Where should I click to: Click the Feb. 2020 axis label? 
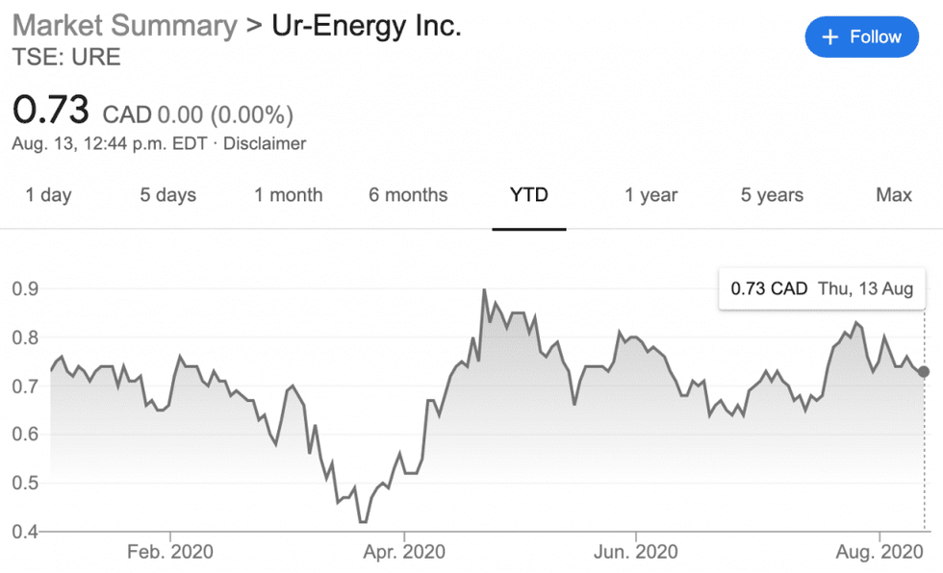click(x=170, y=553)
